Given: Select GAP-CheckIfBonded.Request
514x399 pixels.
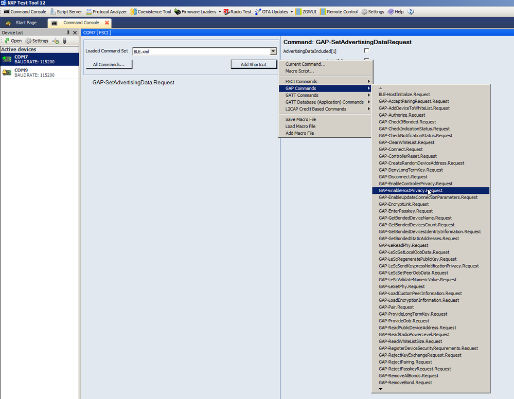Looking at the screenshot, I should point(431,122).
